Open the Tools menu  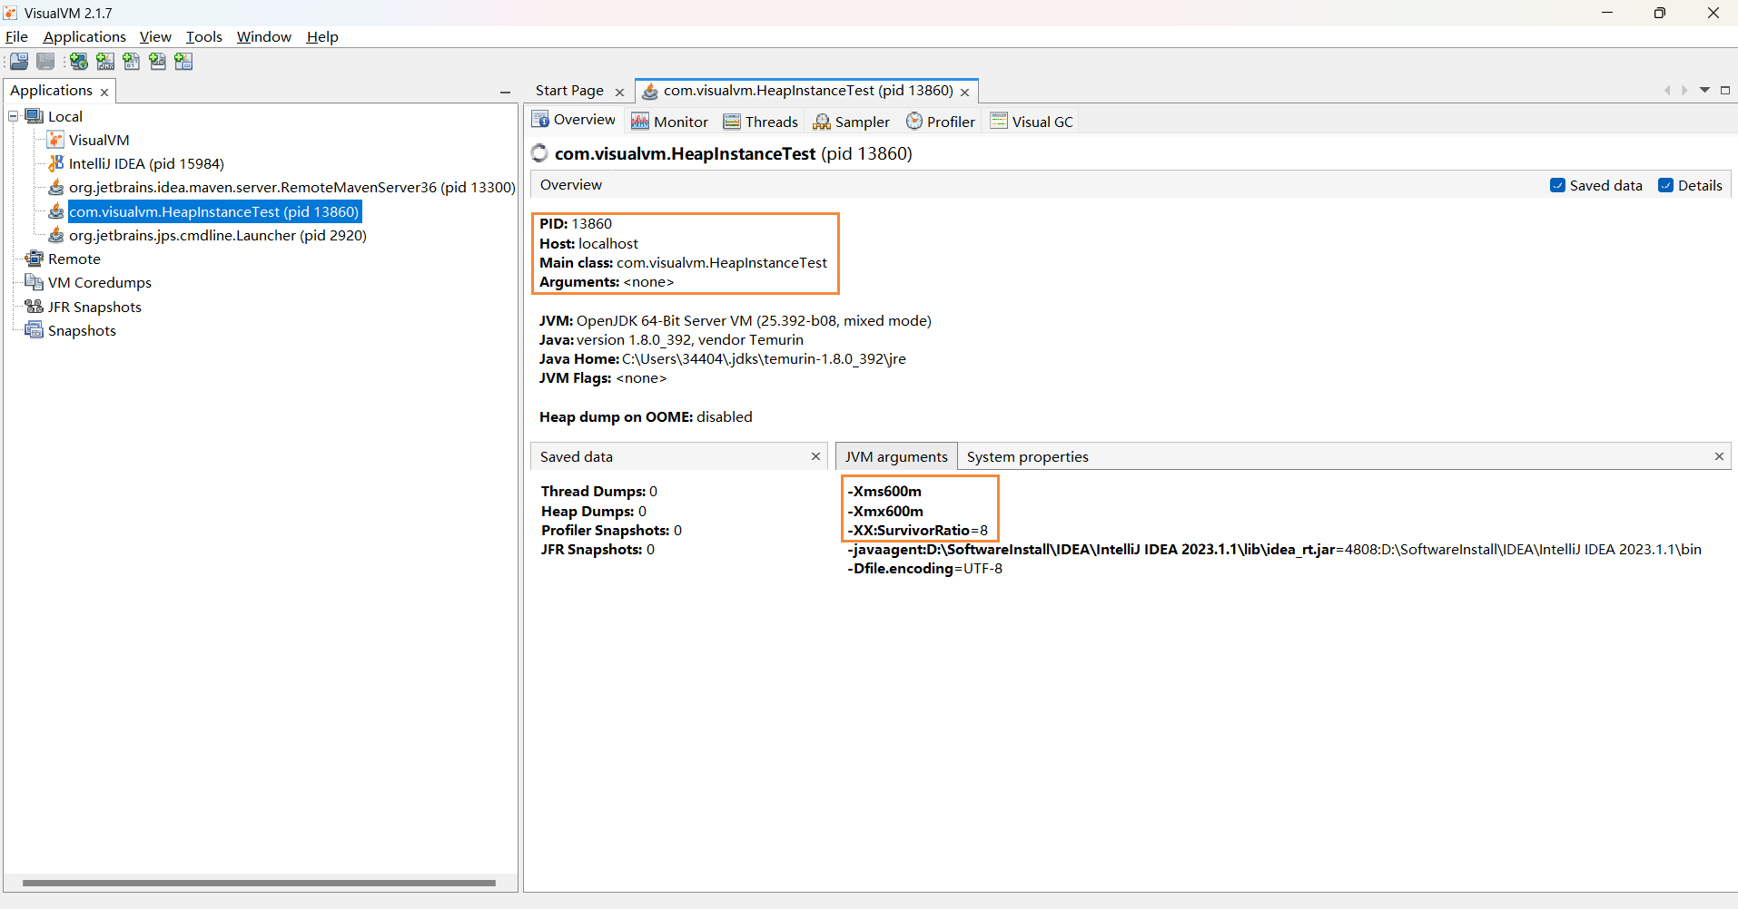(204, 36)
